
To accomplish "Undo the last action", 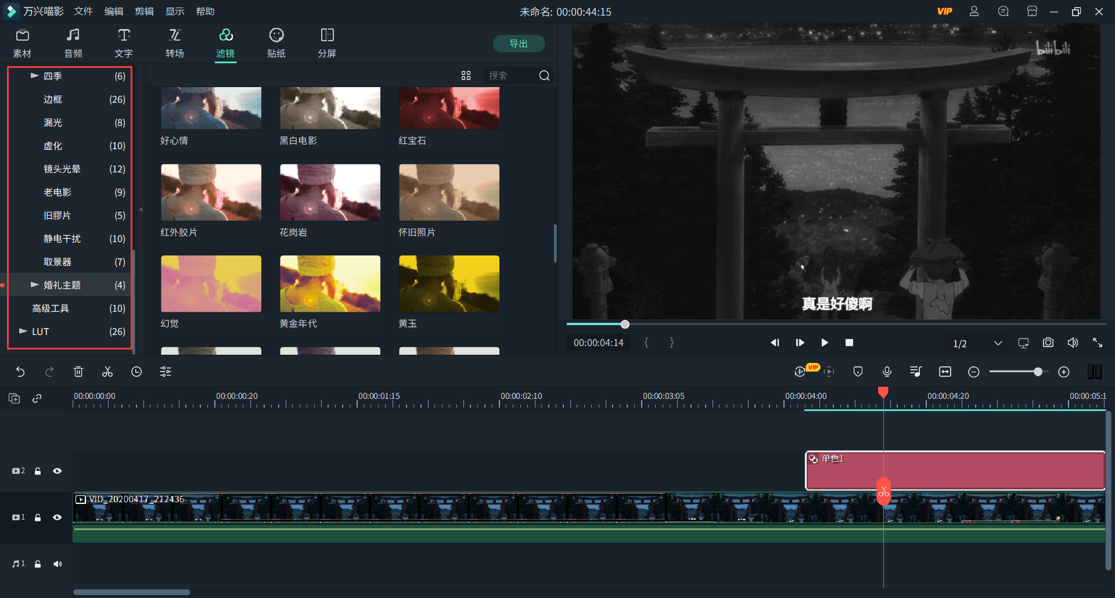I will [20, 372].
